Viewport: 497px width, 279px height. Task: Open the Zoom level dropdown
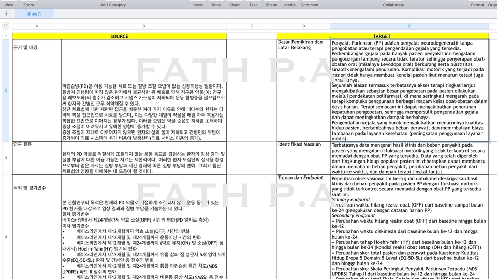point(28,5)
